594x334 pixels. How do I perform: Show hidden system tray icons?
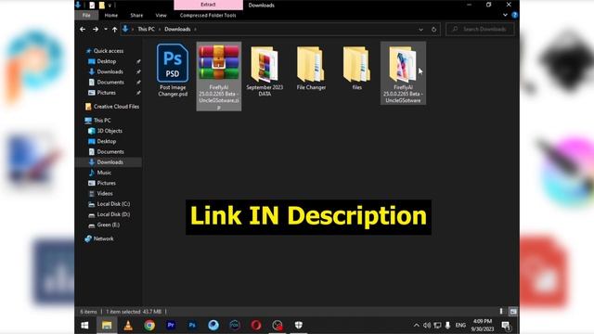click(x=417, y=326)
